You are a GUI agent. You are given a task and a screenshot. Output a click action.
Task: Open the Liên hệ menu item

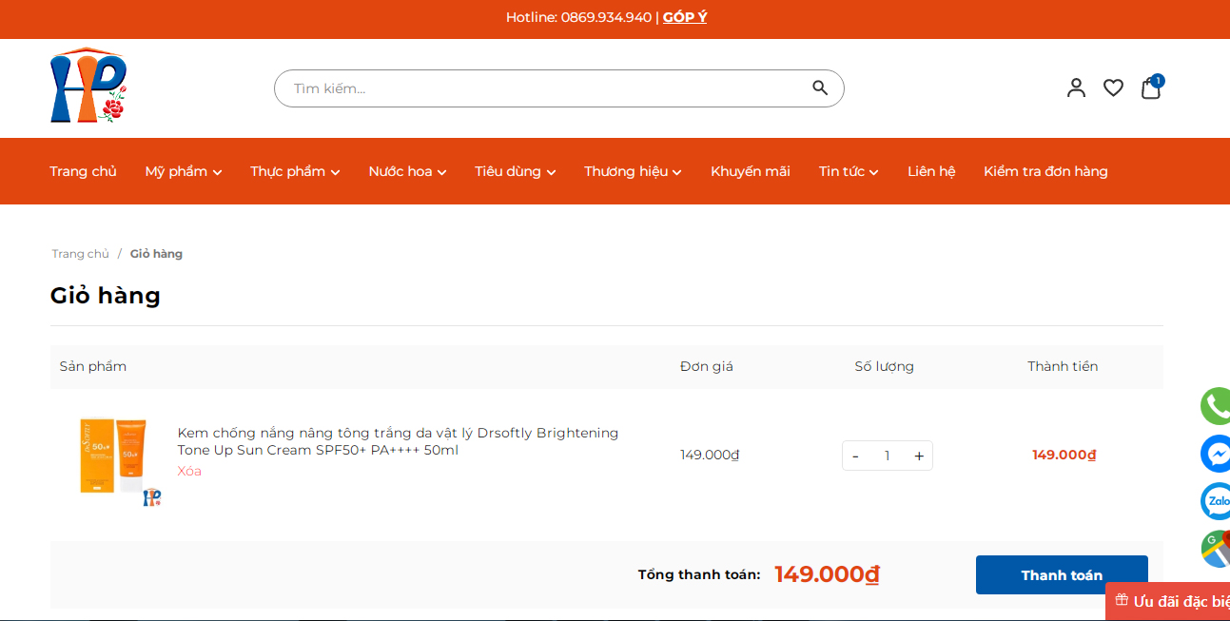(931, 171)
